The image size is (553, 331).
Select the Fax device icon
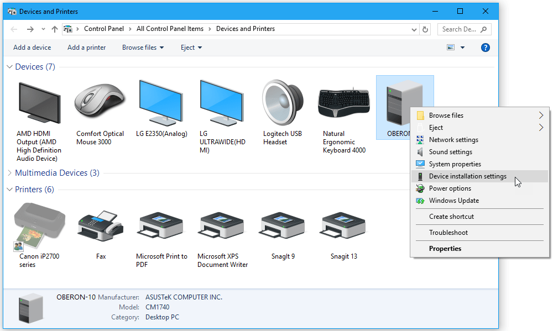101,226
